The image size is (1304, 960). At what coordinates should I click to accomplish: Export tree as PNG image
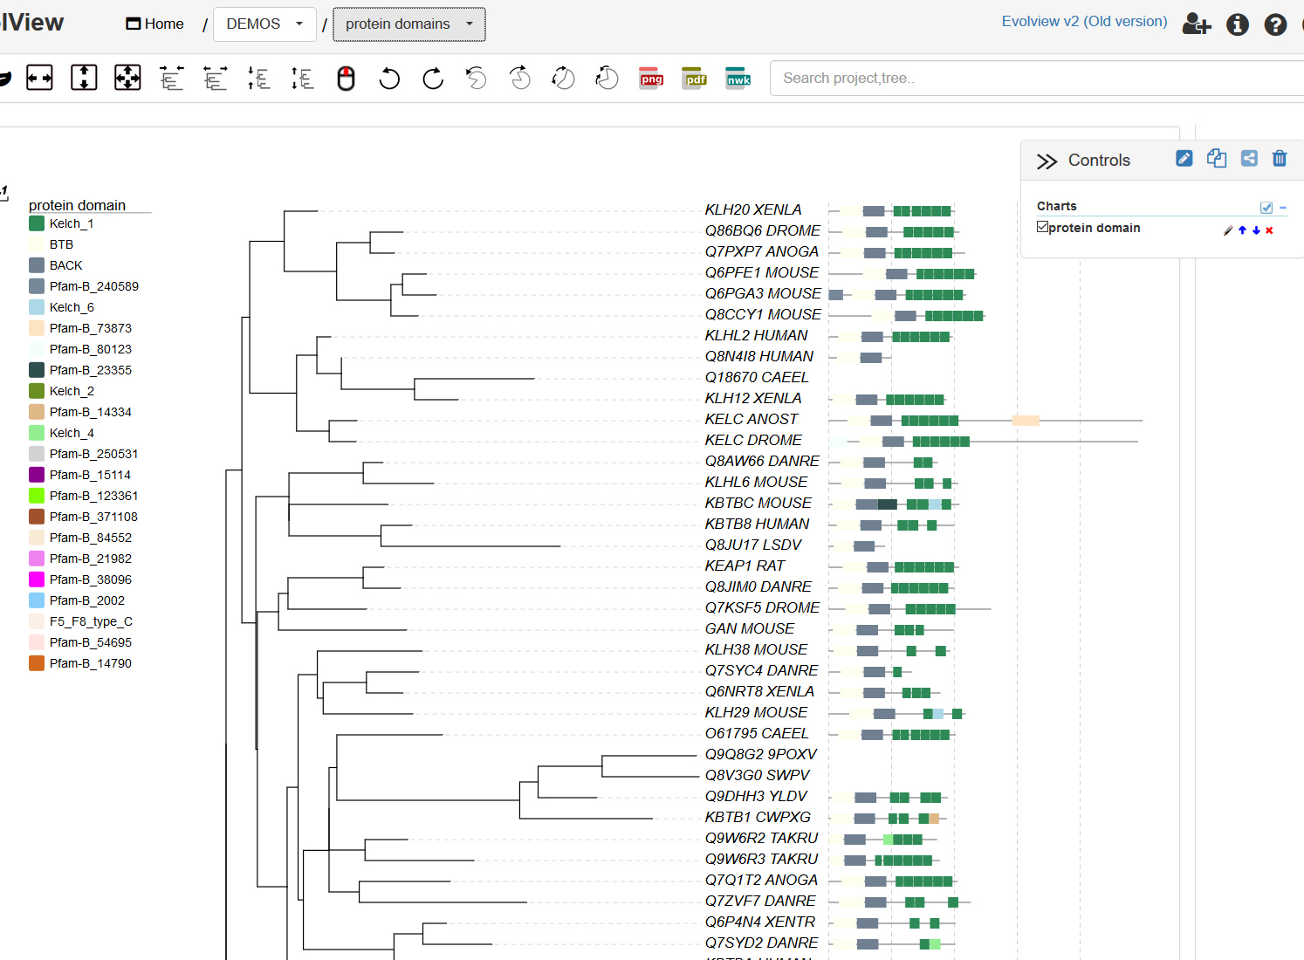click(651, 79)
